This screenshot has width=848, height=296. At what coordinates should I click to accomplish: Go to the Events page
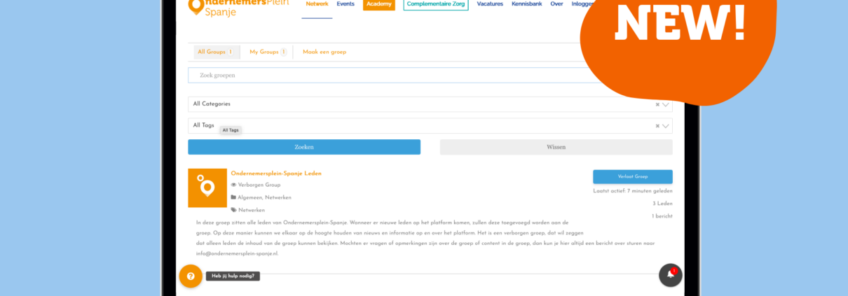(346, 4)
